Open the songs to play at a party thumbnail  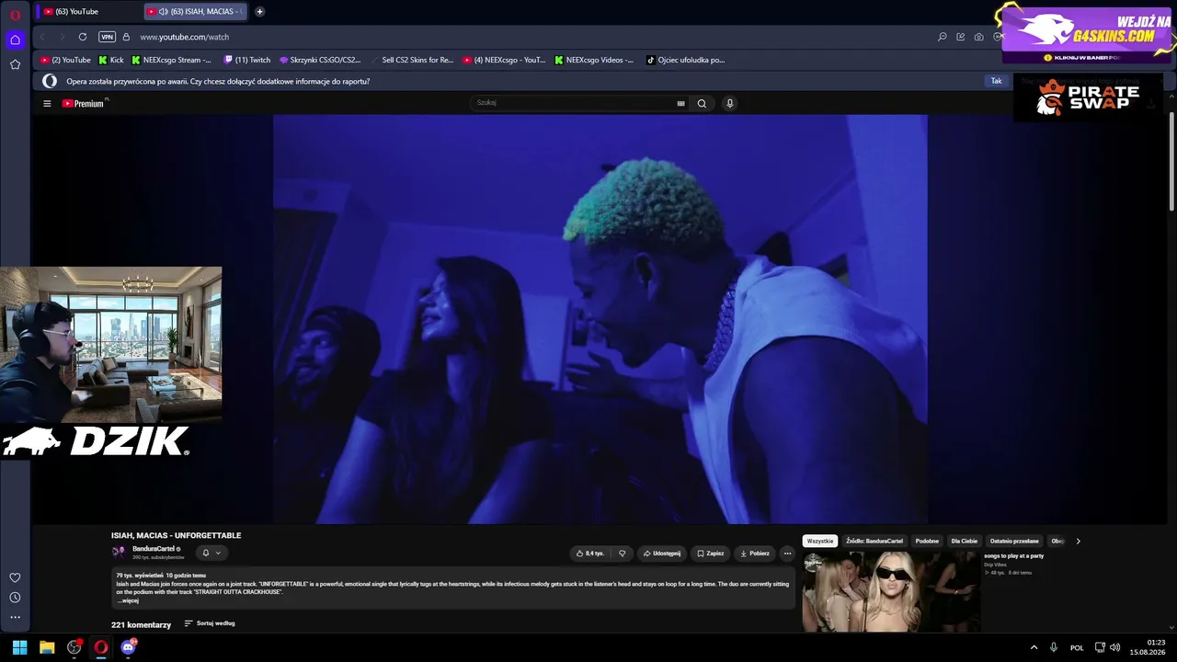point(891,591)
